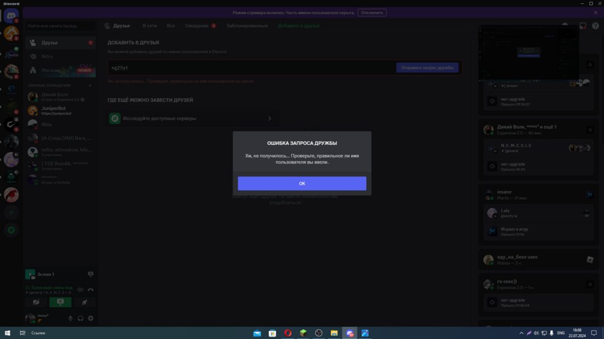Select the Друзья header tab
This screenshot has width=604, height=339.
pyautogui.click(x=117, y=26)
